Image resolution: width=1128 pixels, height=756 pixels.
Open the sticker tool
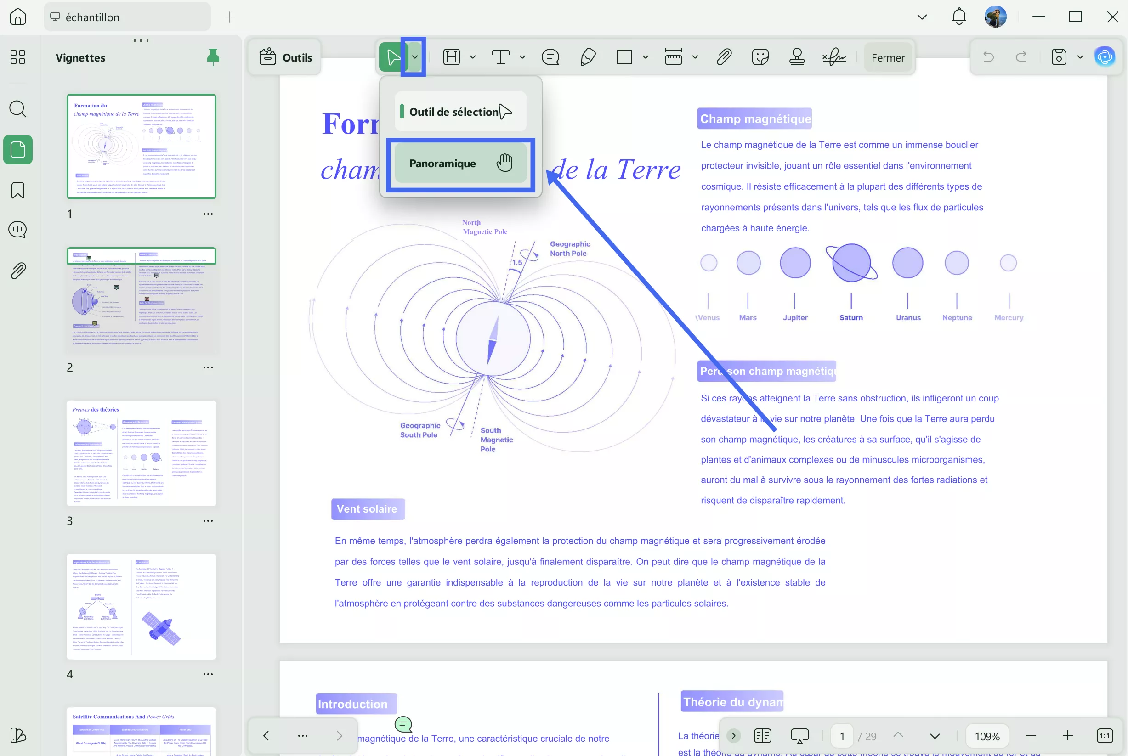(x=760, y=57)
